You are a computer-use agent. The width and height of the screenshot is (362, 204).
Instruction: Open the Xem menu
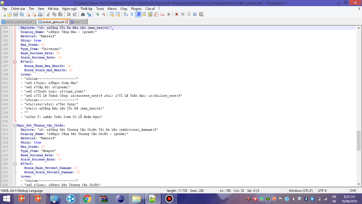41,9
